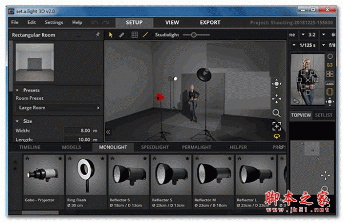Toggle the grid overlay icon
The height and width of the screenshot is (222, 343).
coord(134,35)
